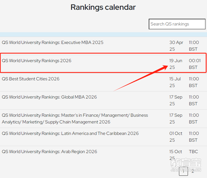This screenshot has width=207, height=178.
Task: Click the 'Rankings calendar' heading
Action: pos(103,7)
